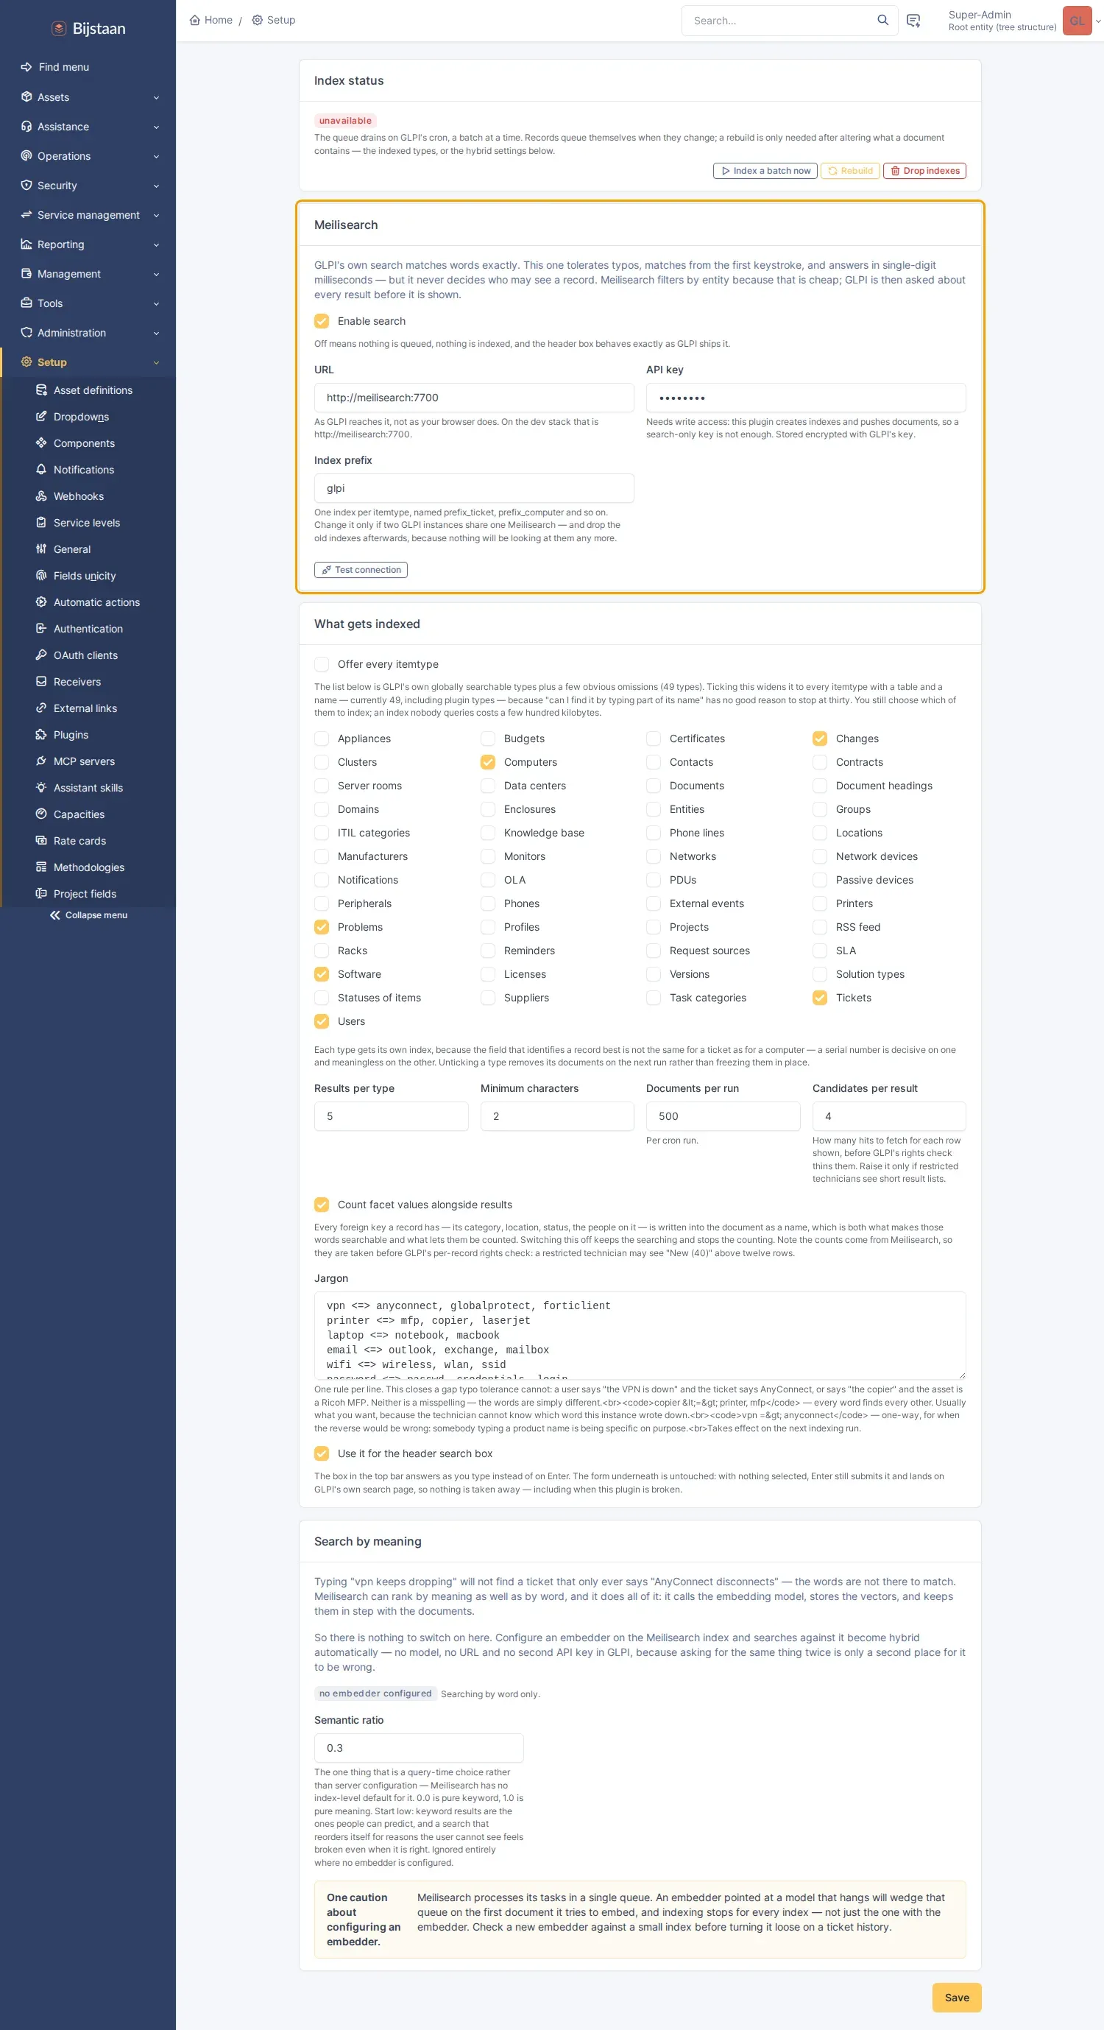Toggle Use it for the header search box

(322, 1454)
